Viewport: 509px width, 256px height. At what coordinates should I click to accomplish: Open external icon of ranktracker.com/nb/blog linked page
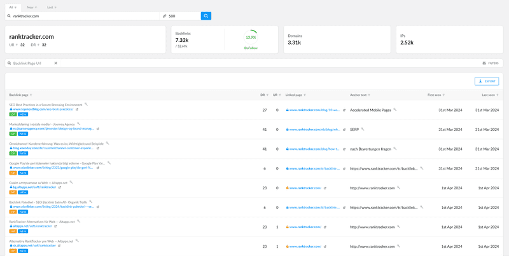[344, 130]
